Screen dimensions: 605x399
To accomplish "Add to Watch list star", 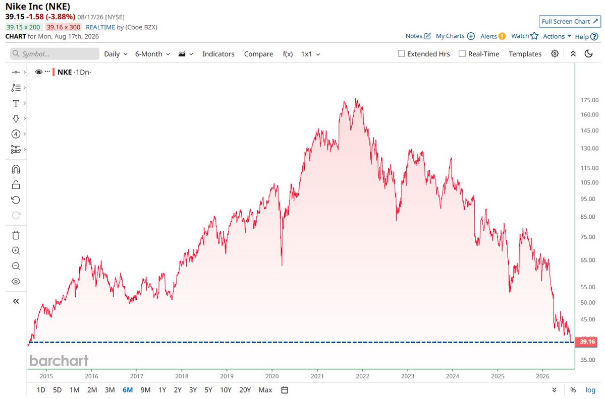I will coord(524,36).
